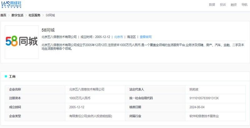The image size is (250, 128).
Task: Open 数据 in the top navigation
Action: [212, 5]
